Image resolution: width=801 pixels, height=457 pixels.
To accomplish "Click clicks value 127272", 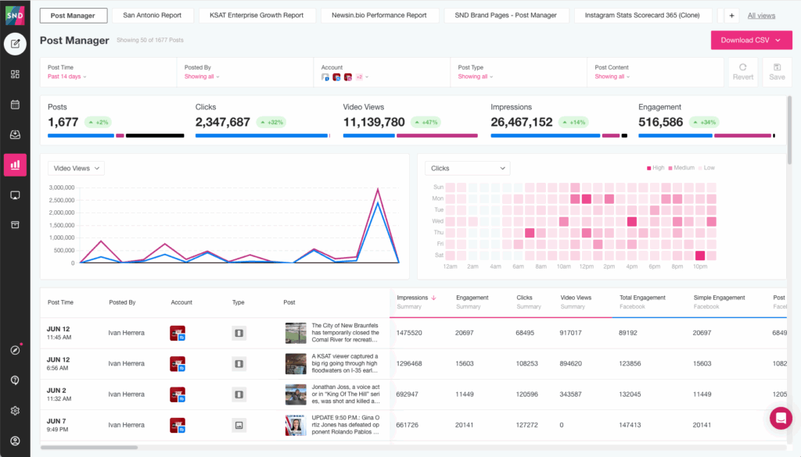I will 525,425.
